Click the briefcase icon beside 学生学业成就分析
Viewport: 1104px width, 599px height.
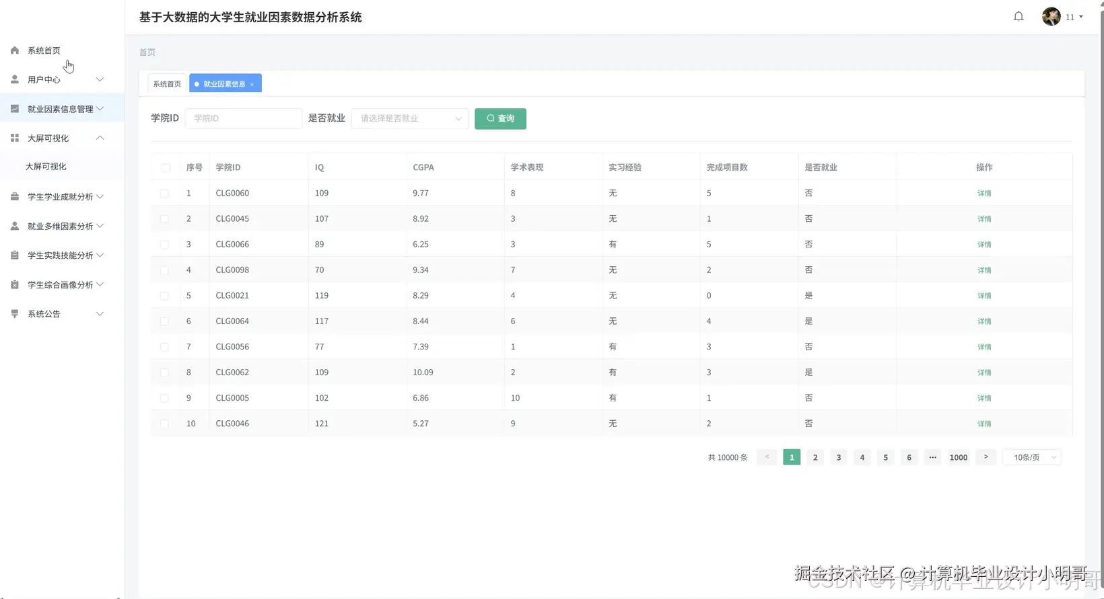[x=15, y=196]
